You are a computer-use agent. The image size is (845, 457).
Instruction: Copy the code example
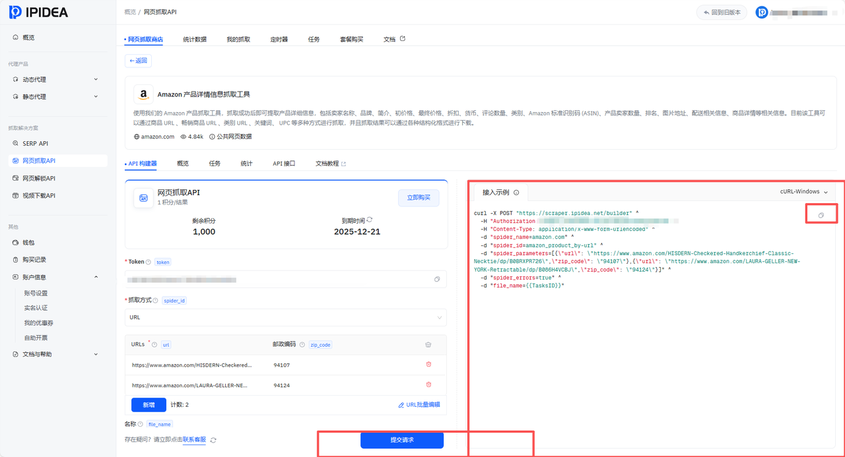821,215
